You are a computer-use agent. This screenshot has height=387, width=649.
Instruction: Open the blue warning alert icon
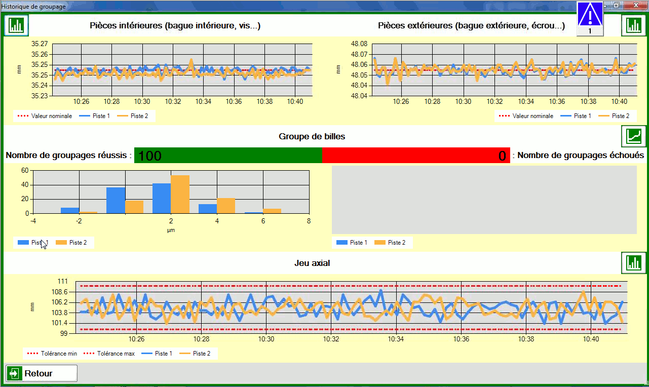coord(590,14)
